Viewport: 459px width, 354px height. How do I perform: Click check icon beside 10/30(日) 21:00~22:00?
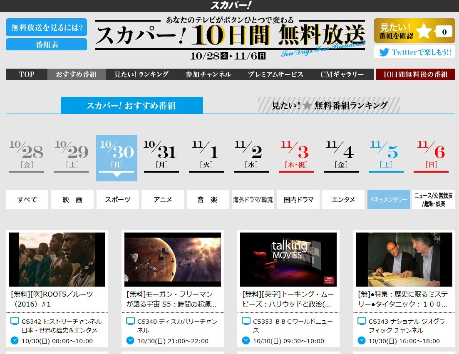130,341
